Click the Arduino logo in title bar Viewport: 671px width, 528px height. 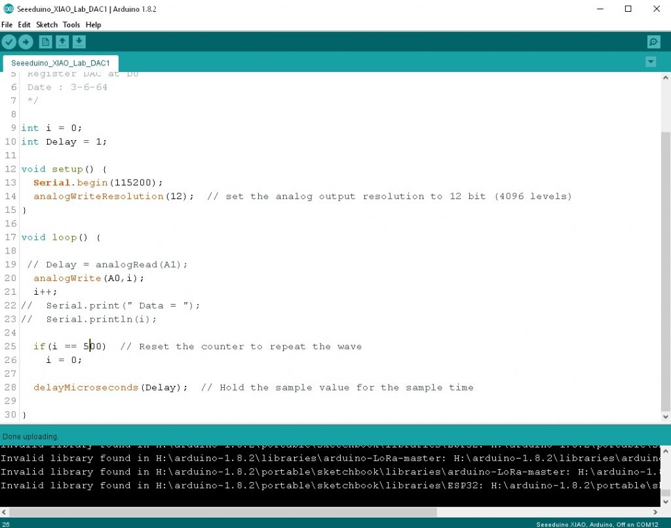click(x=8, y=9)
